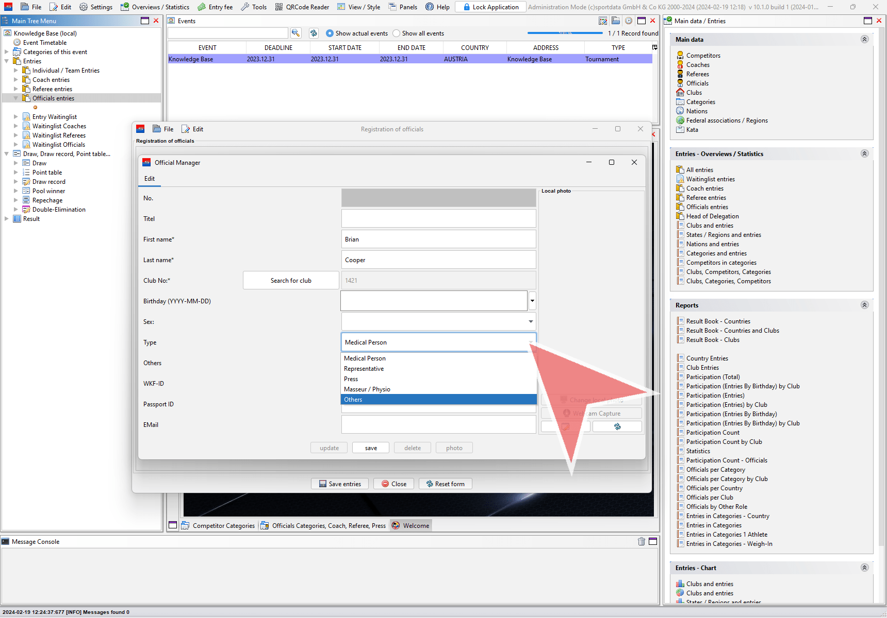Expand the Result tree node

tap(7, 218)
